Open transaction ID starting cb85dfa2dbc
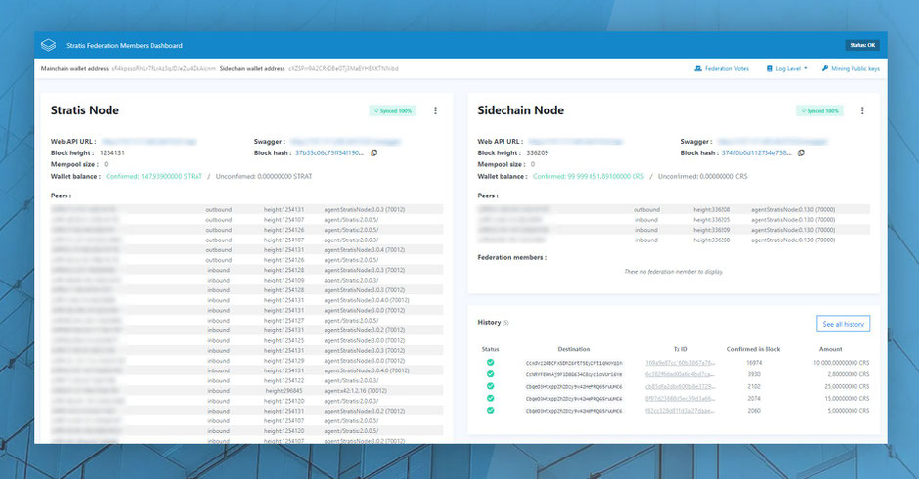The image size is (919, 479). click(679, 387)
